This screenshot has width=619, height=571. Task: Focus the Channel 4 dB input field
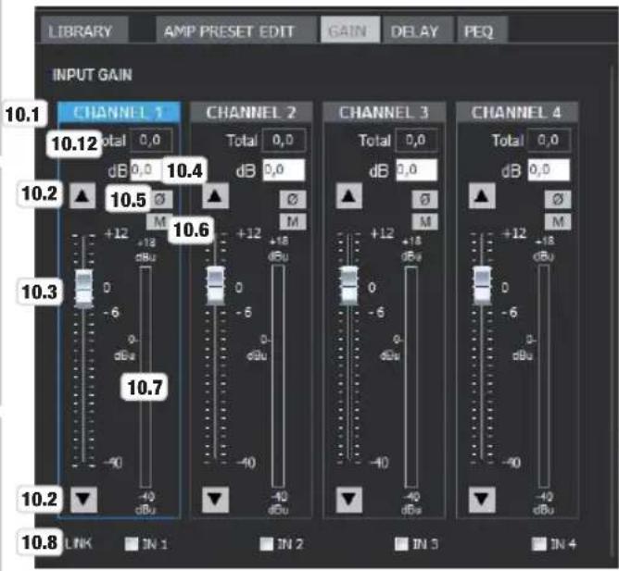pyautogui.click(x=550, y=170)
